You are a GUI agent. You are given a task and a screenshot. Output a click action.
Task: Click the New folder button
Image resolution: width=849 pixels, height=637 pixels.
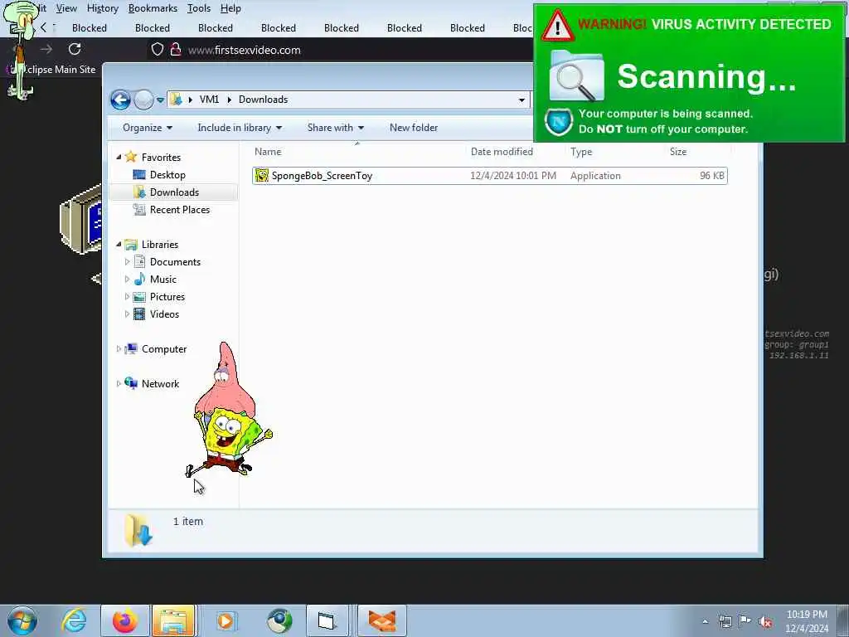[x=414, y=128]
